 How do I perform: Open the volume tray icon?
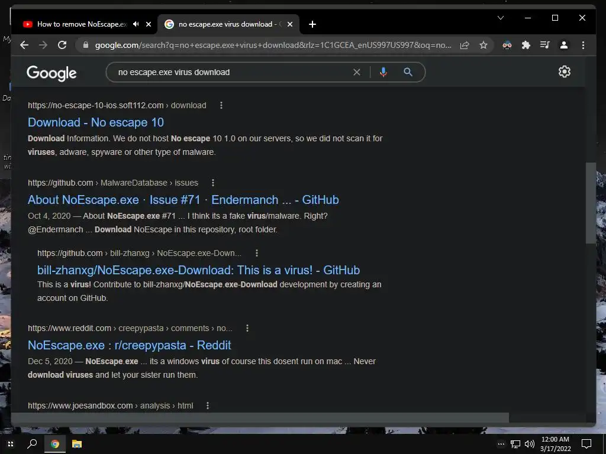pyautogui.click(x=530, y=445)
